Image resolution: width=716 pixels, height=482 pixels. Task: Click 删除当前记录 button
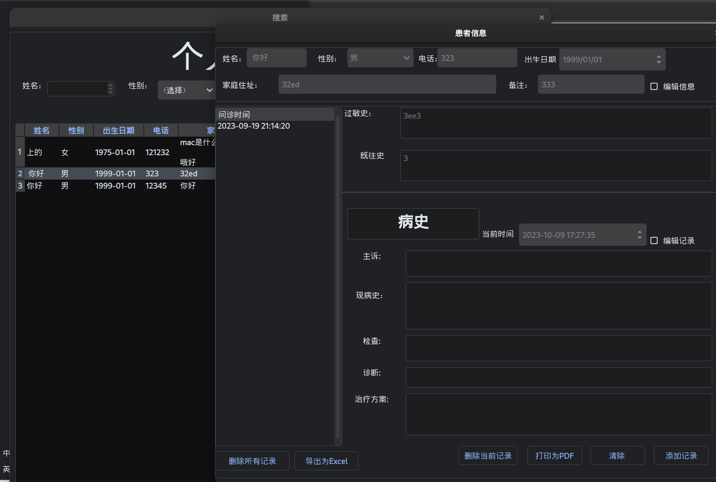(488, 456)
